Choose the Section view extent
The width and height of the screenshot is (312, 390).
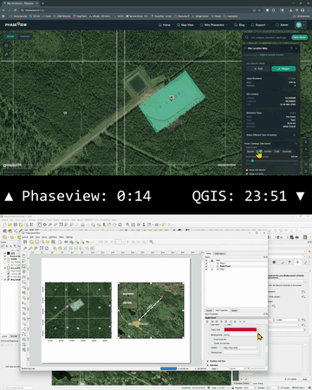click(268, 152)
